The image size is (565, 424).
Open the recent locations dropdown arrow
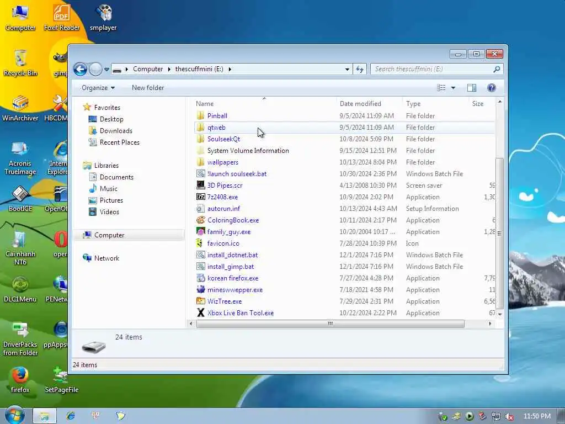point(106,69)
